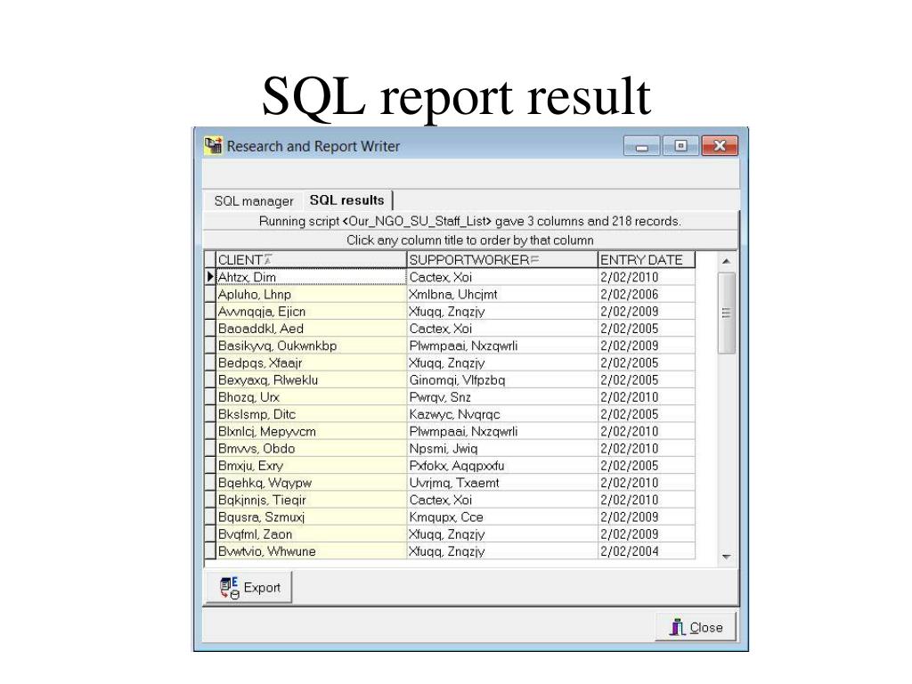Click the vertical scrollbar thumb
The height and width of the screenshot is (684, 912).
(x=726, y=313)
